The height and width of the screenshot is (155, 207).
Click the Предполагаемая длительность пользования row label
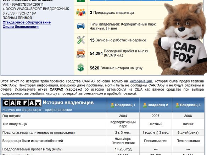pos(39,133)
